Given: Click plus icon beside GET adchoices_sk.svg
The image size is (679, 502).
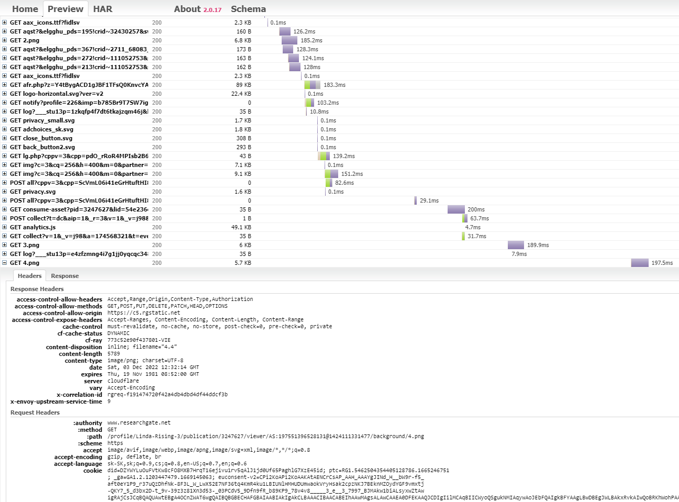Looking at the screenshot, I should tap(5, 129).
